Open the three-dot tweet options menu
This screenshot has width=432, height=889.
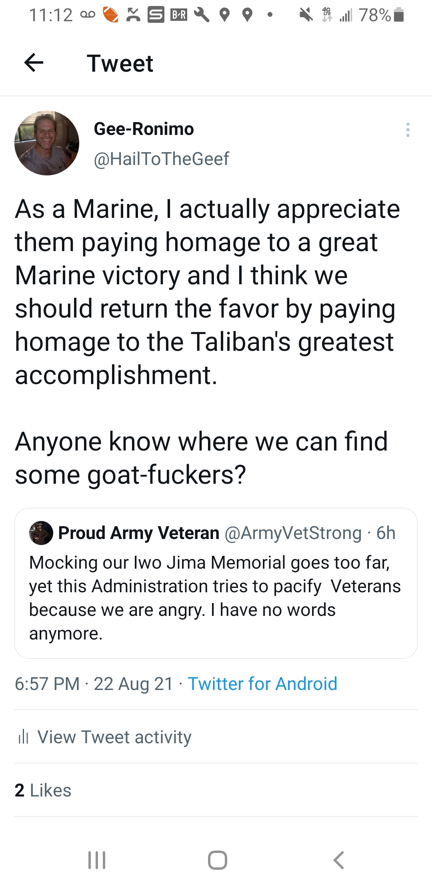[408, 130]
